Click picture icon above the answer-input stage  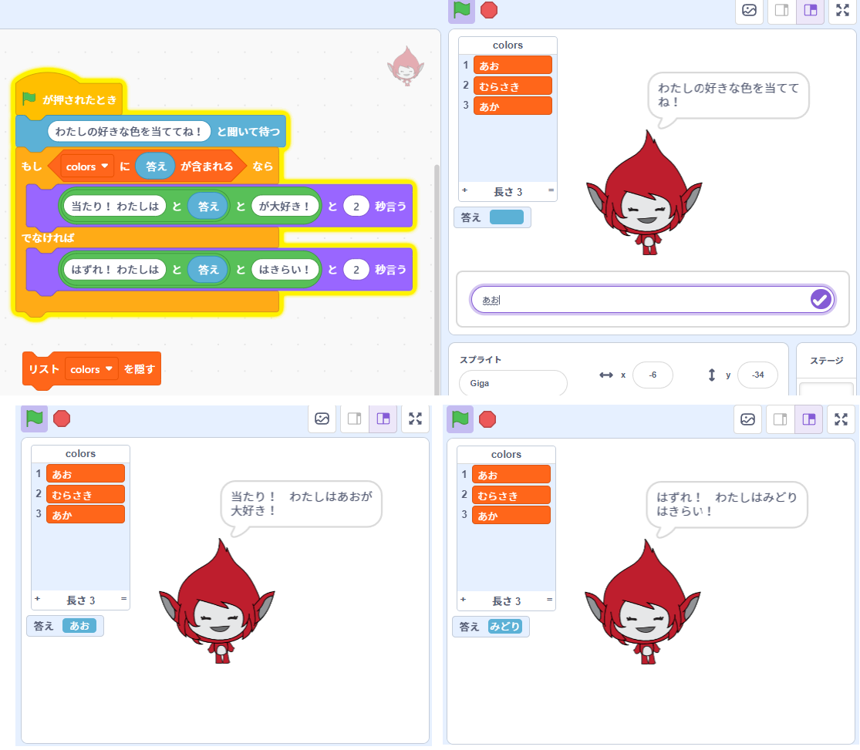[749, 10]
